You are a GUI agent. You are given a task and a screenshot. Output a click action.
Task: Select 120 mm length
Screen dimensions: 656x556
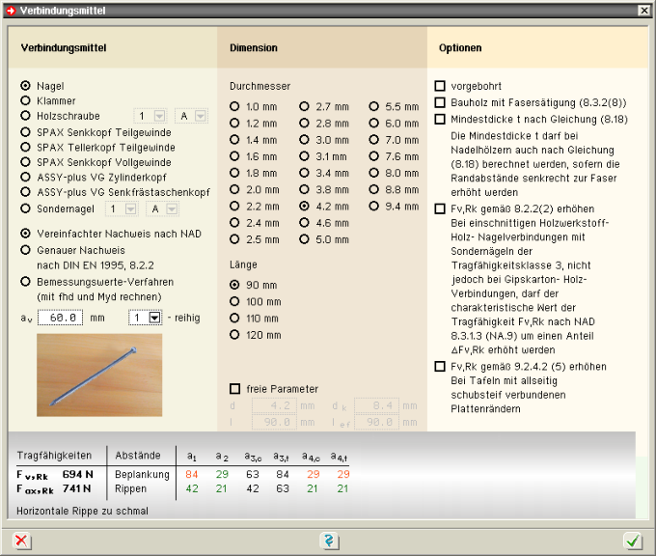coord(234,335)
